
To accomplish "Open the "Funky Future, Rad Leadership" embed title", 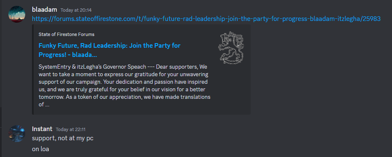I will (109, 50).
